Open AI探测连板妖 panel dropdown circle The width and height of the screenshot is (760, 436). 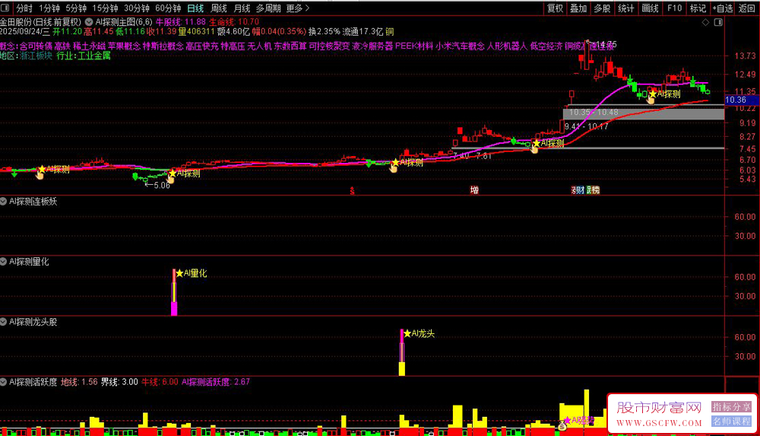[x=3, y=201]
